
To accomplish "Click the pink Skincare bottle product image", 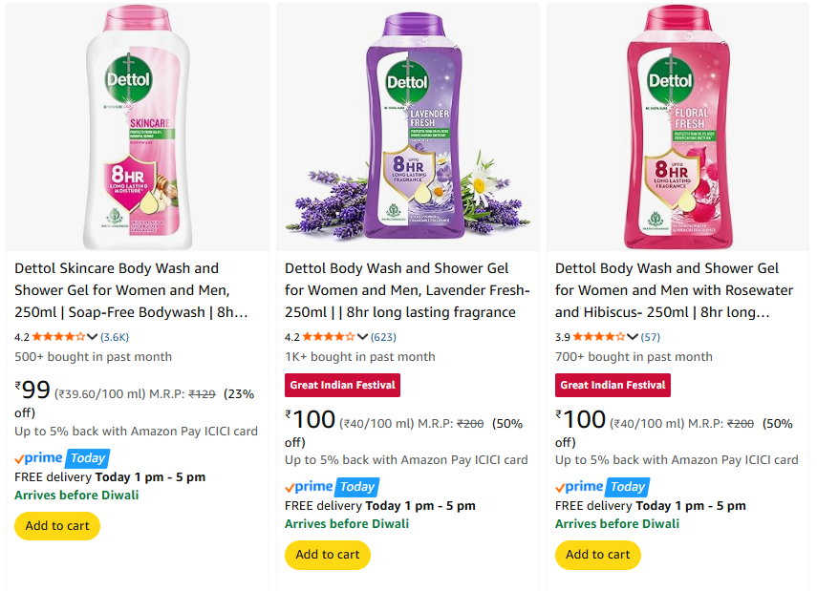I will tap(138, 127).
